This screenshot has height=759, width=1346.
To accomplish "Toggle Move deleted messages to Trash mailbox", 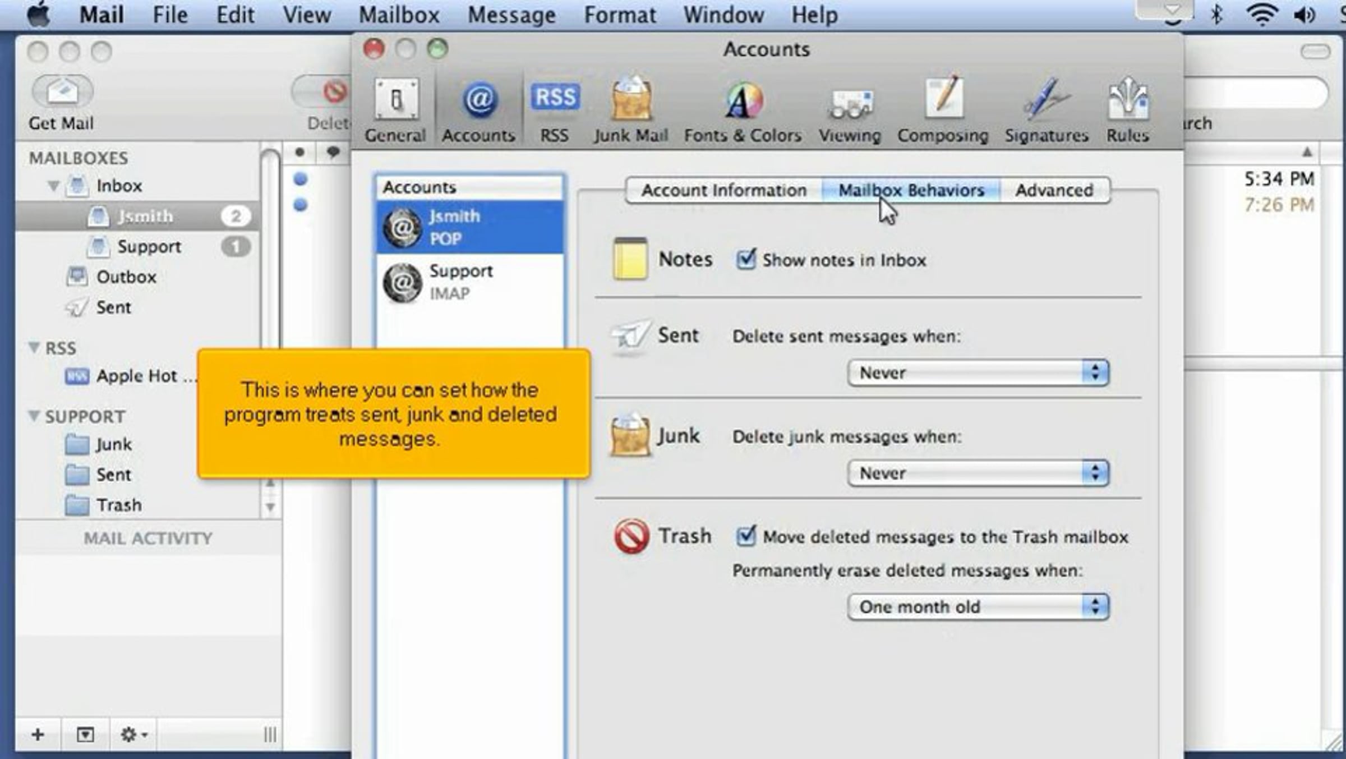I will (746, 536).
